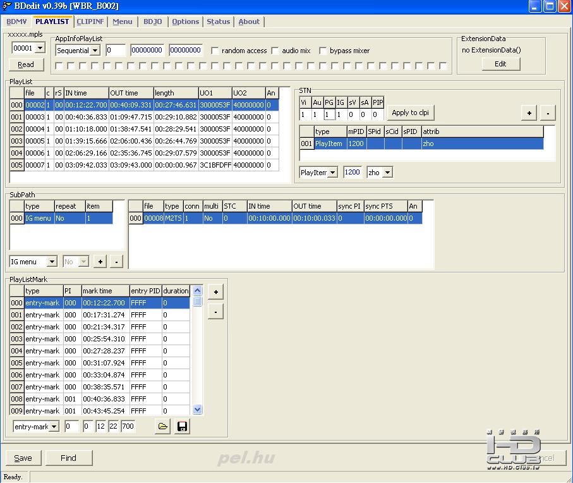Remove a SubPath with minus button

pos(116,261)
